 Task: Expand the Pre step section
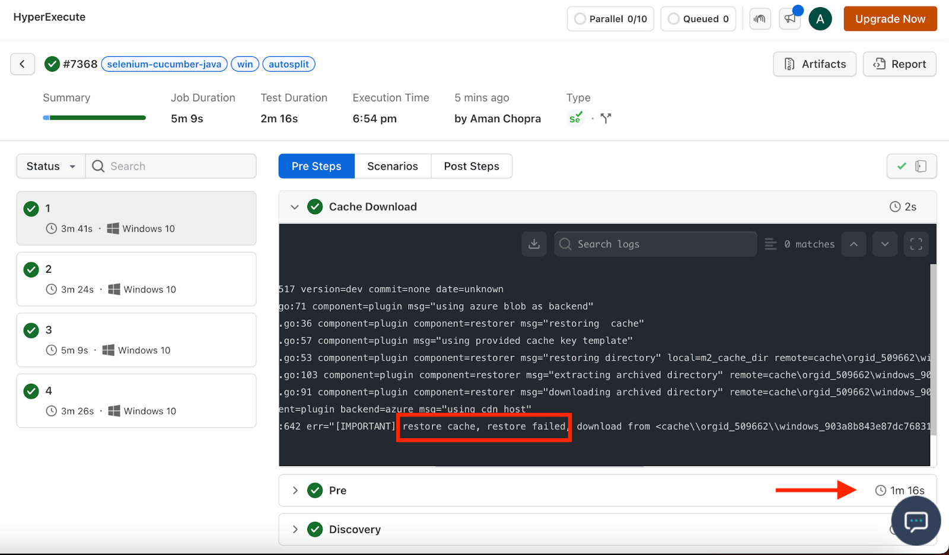(295, 490)
